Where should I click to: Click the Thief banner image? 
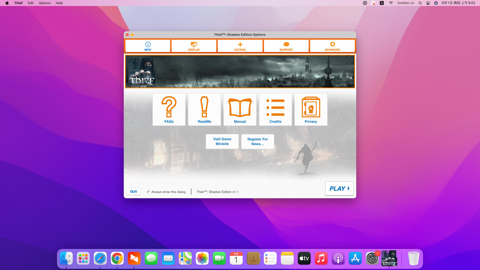coord(240,71)
